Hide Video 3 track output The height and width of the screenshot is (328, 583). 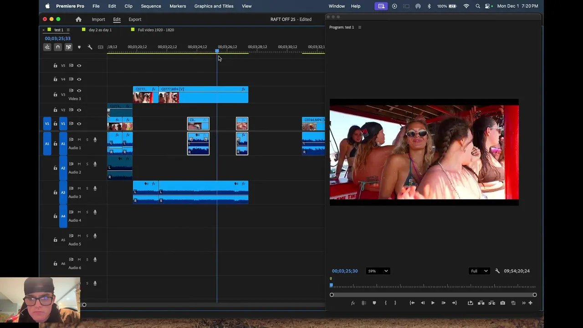(79, 91)
